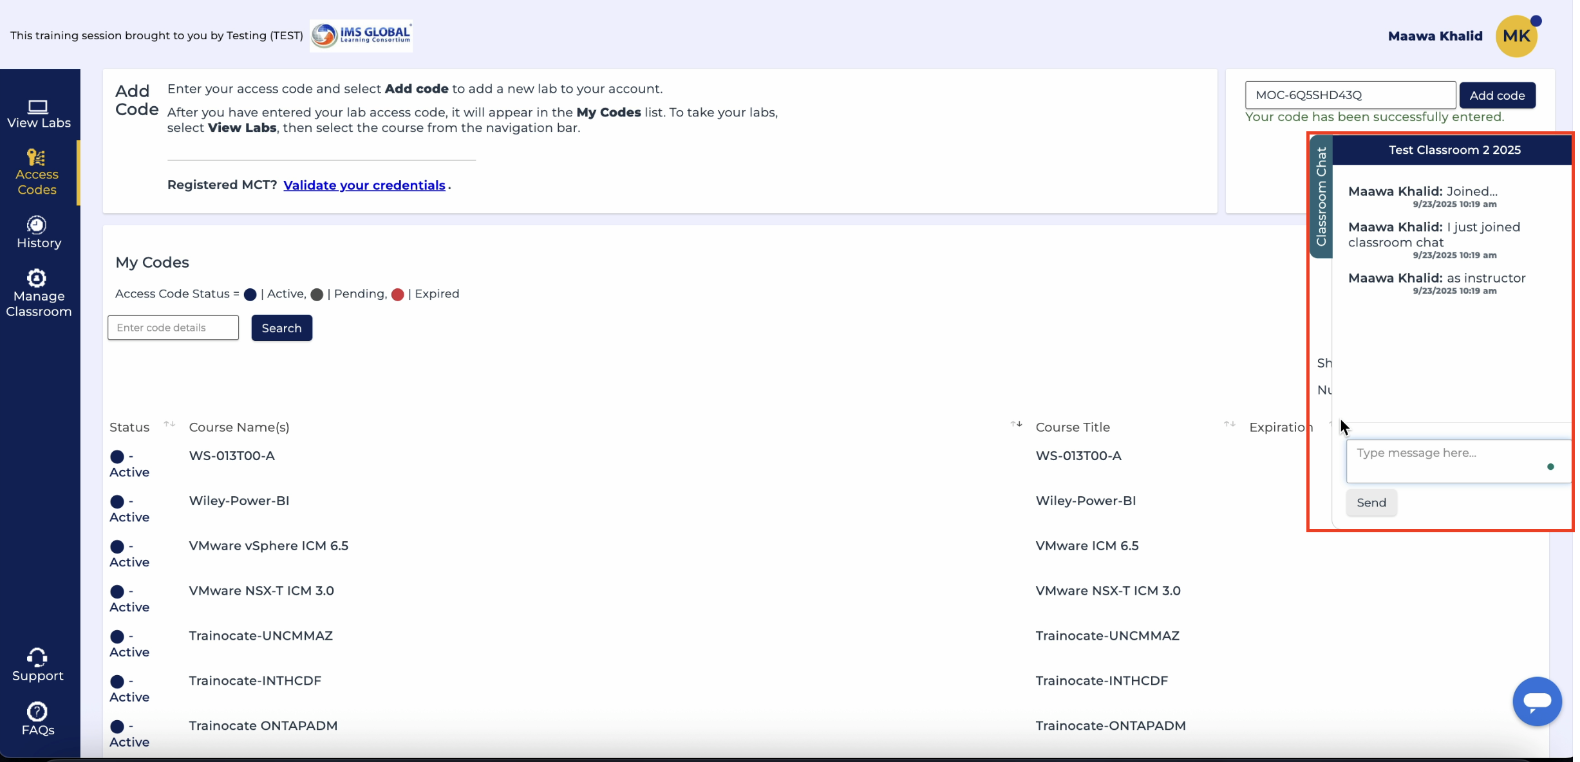Viewport: 1580px width, 762px height.
Task: Select the Access Codes sidebar icon
Action: point(37,158)
